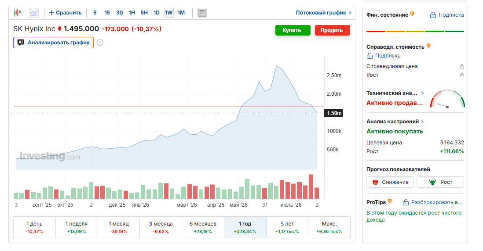The width and height of the screenshot is (483, 251).
Task: Select 5 minute interval
Action: [95, 13]
